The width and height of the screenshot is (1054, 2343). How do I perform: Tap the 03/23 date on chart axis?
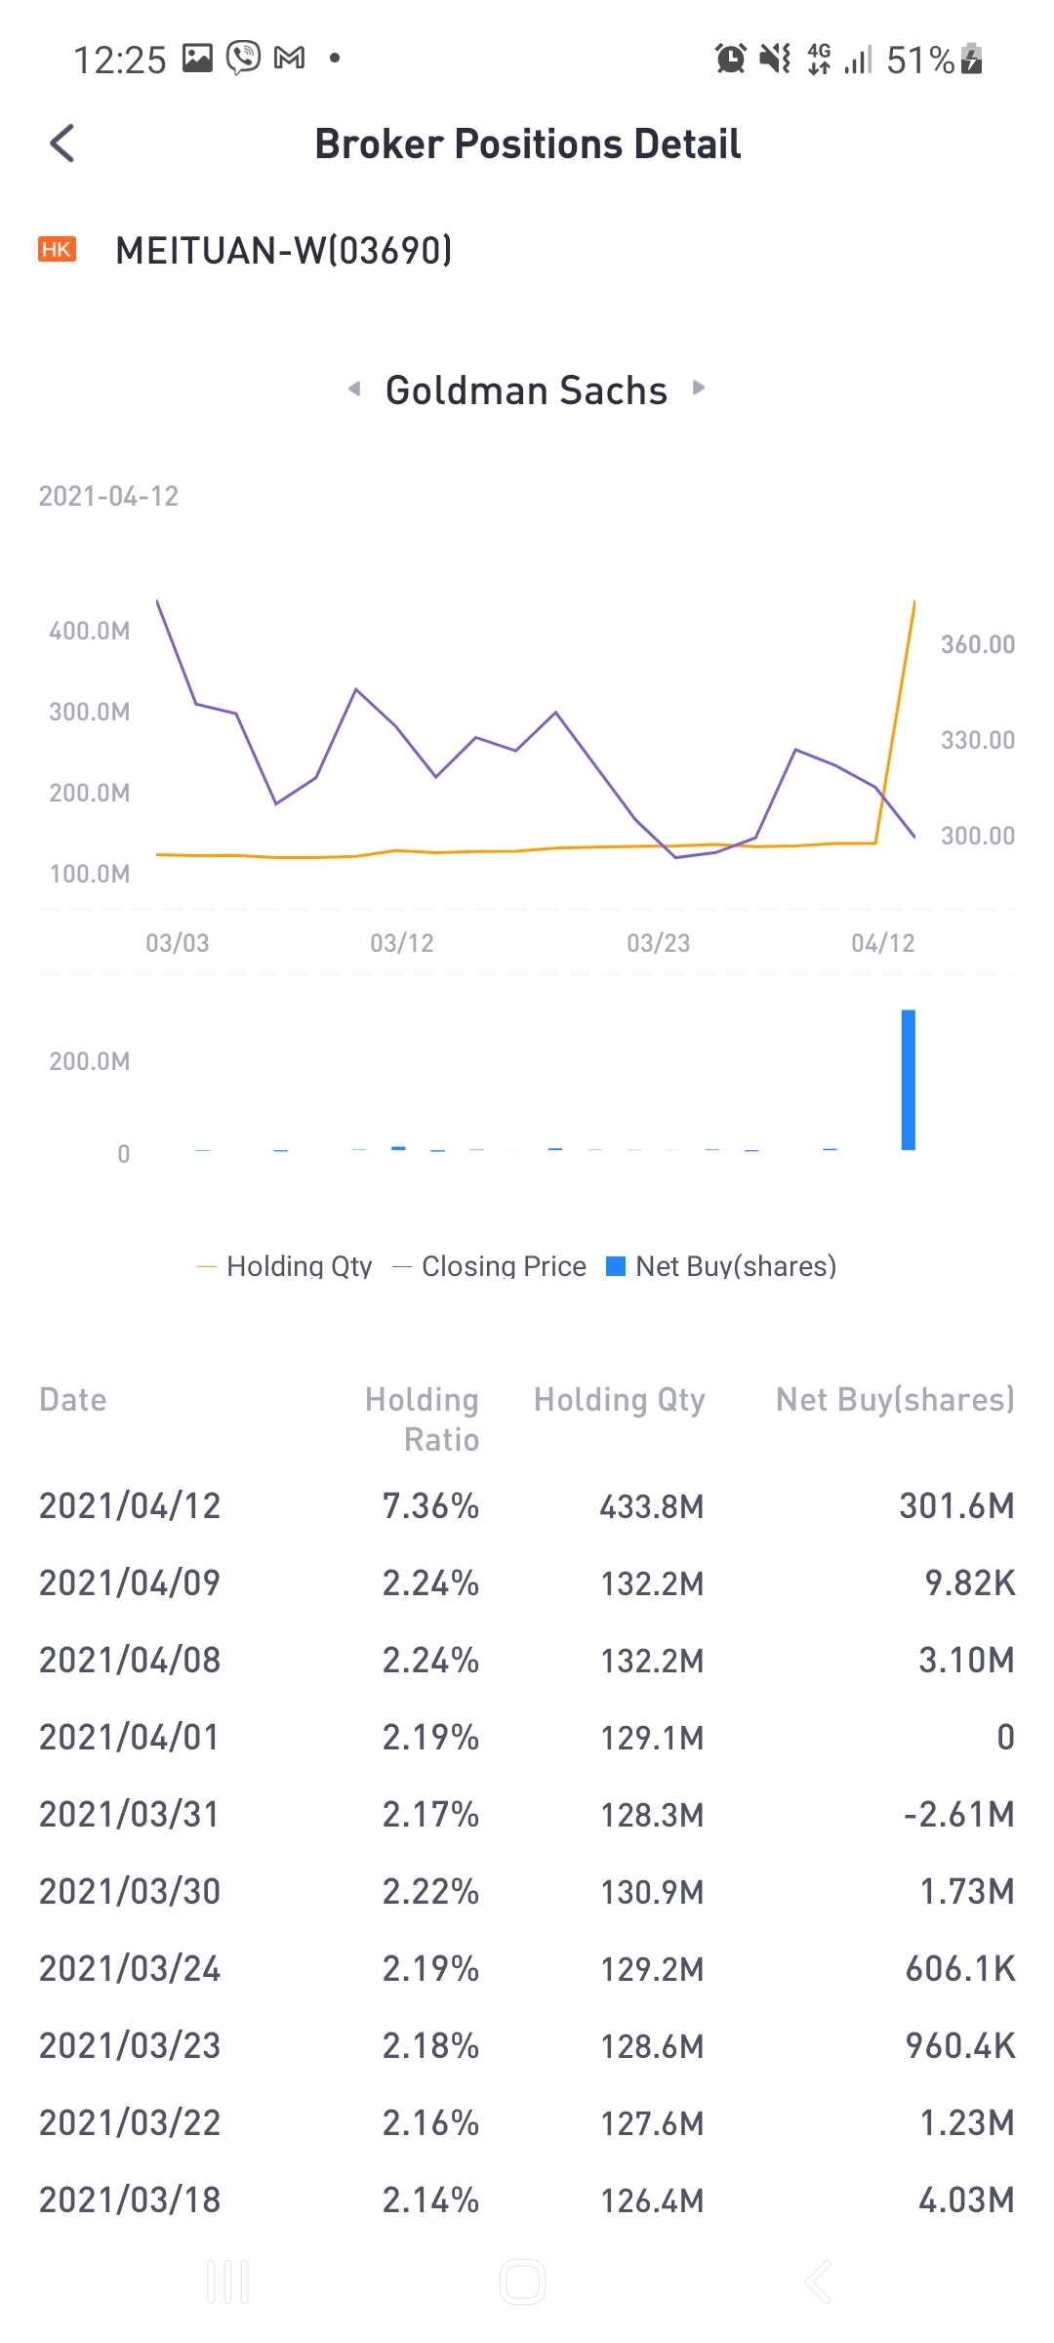pos(659,943)
